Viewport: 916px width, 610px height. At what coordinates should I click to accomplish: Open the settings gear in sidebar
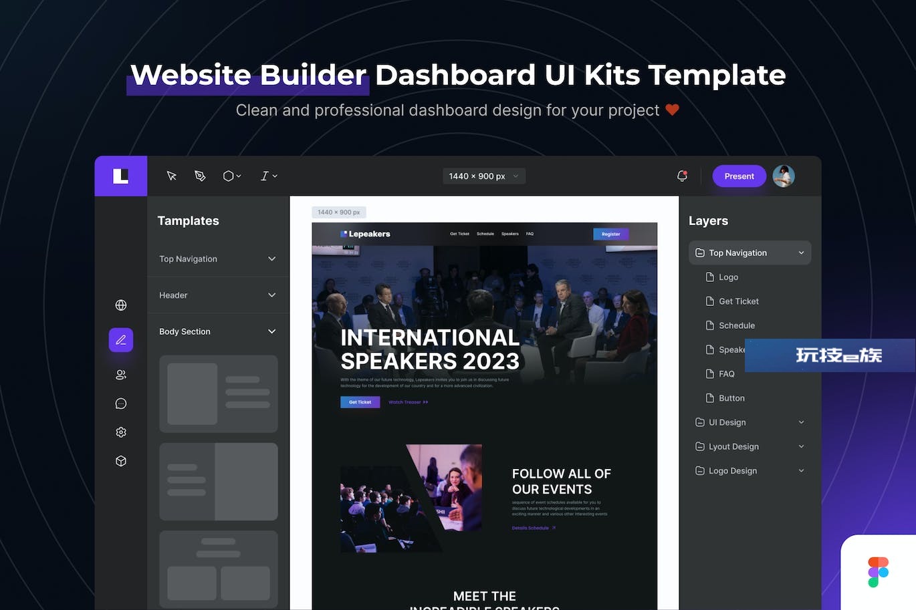coord(121,432)
